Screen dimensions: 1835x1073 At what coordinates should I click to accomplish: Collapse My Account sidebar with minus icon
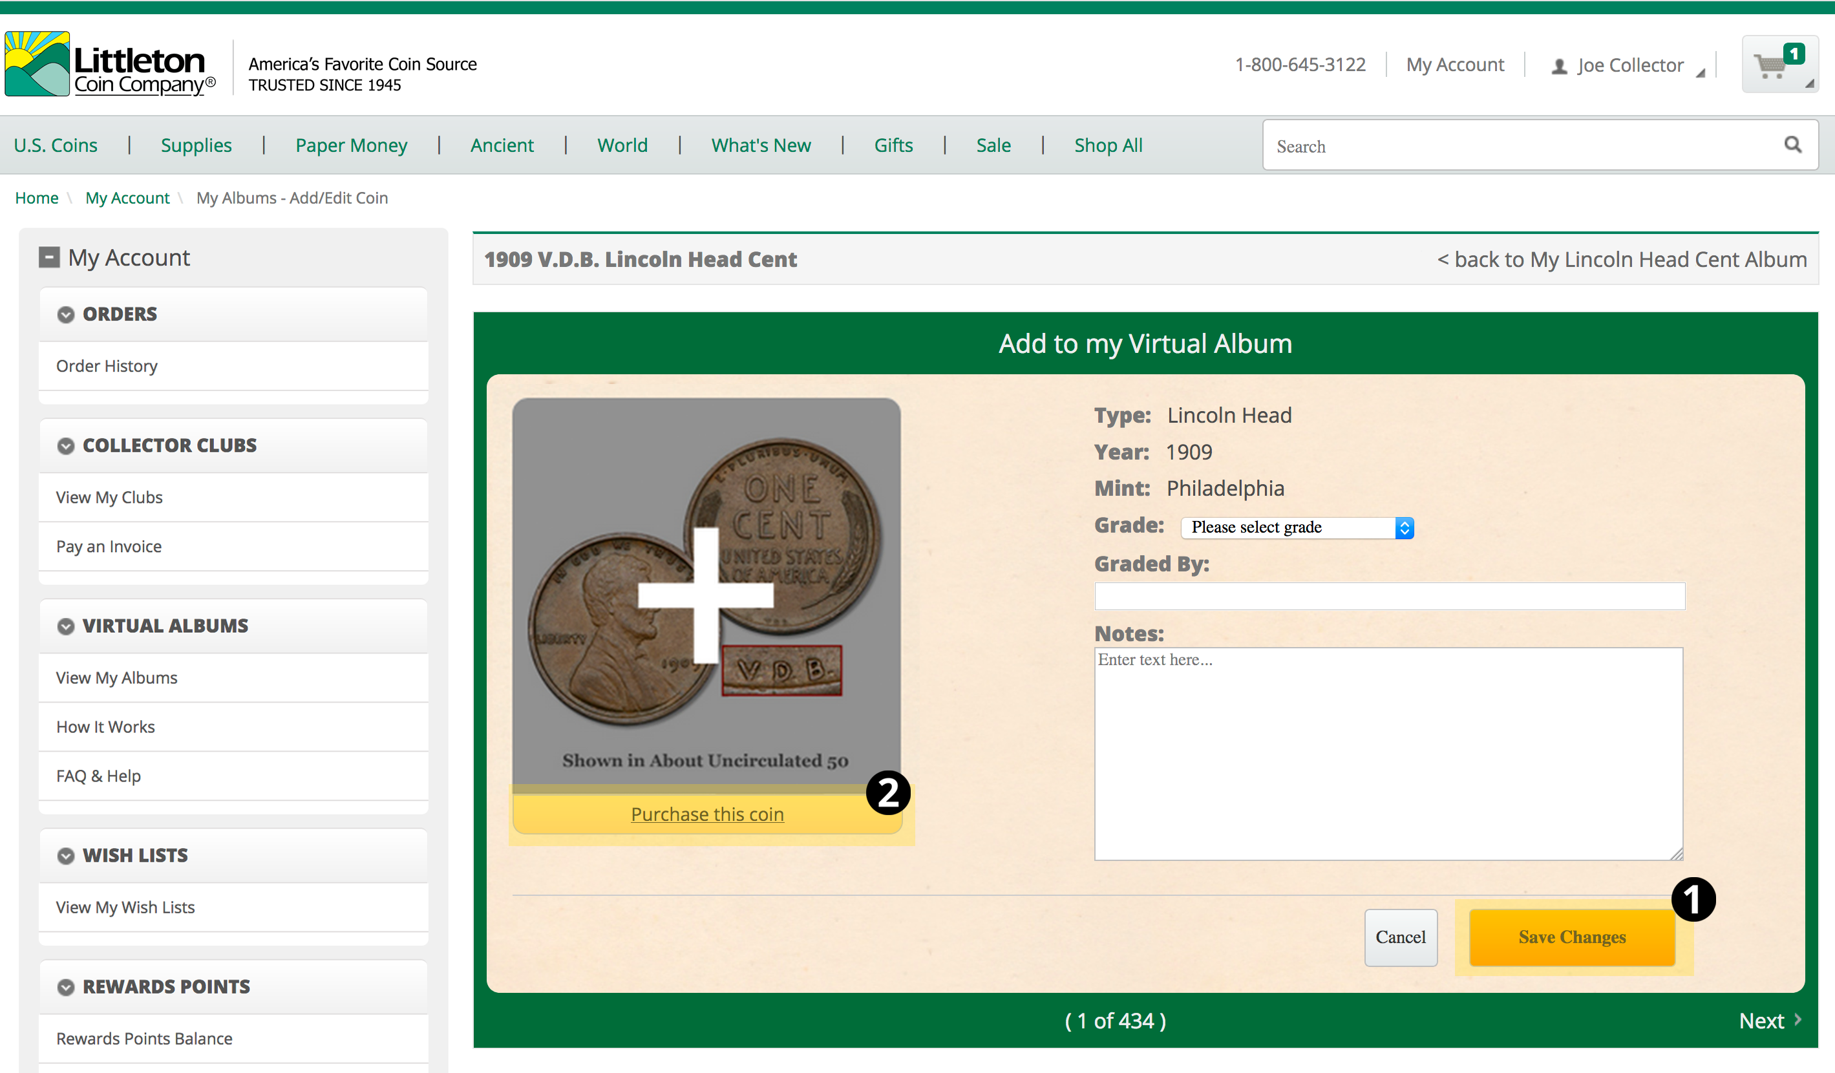(x=48, y=257)
